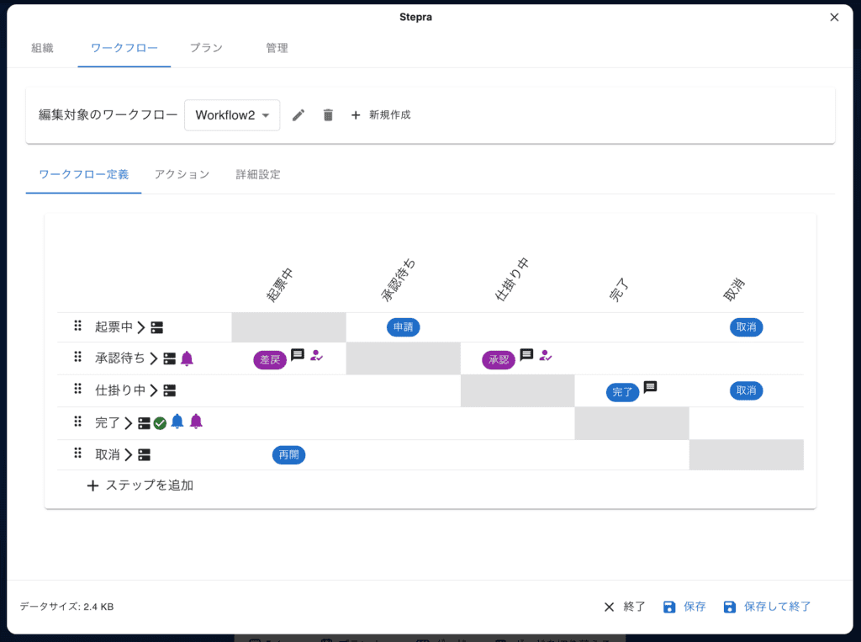
Task: Open the プラン tab
Action: [206, 48]
